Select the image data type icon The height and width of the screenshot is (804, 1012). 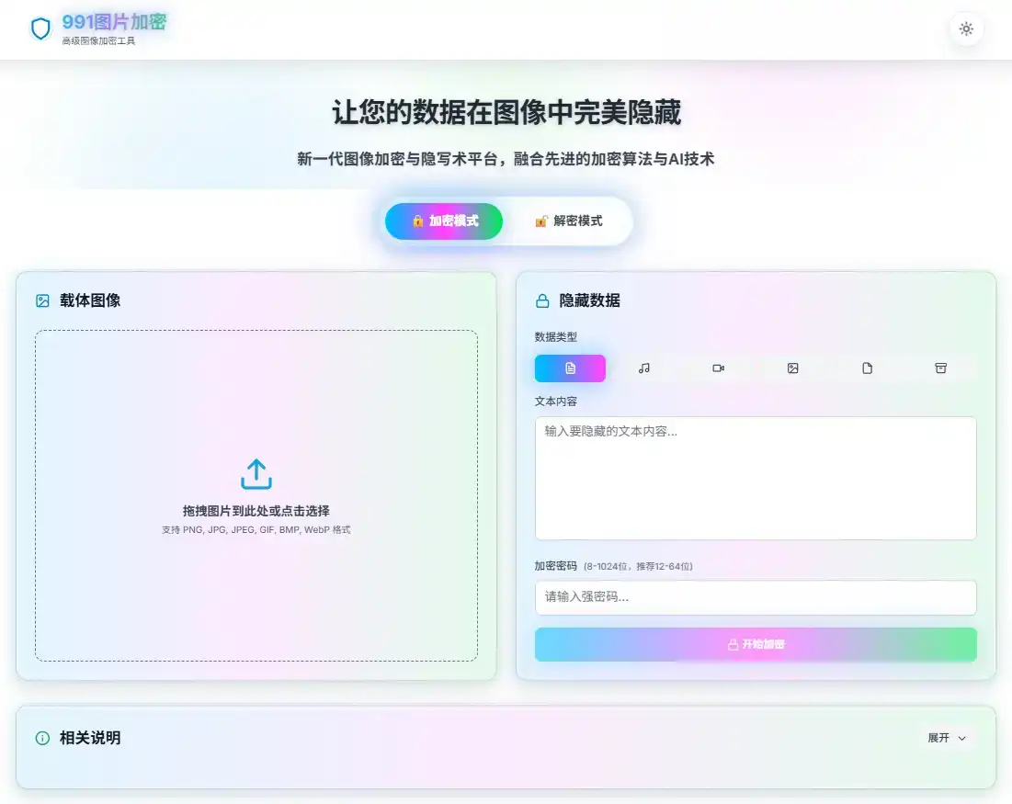792,368
